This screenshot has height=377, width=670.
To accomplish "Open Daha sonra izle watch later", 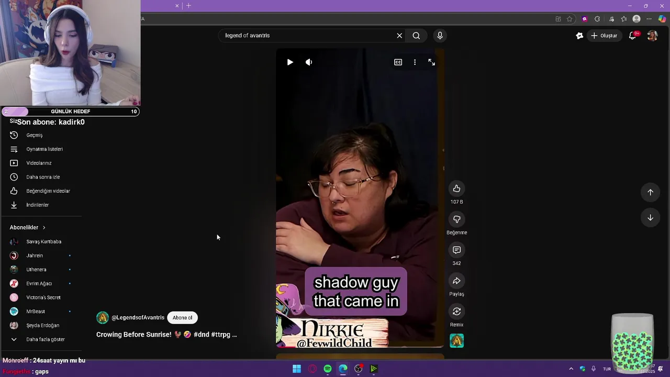I will 42,177.
